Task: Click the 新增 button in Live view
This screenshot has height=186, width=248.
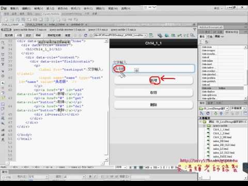Action: coord(153,80)
